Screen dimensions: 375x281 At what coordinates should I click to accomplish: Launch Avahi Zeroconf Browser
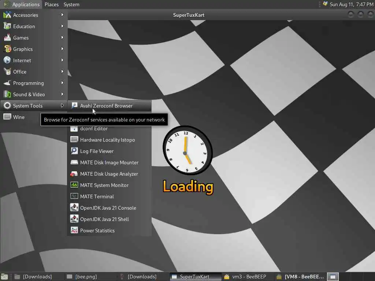click(109, 106)
